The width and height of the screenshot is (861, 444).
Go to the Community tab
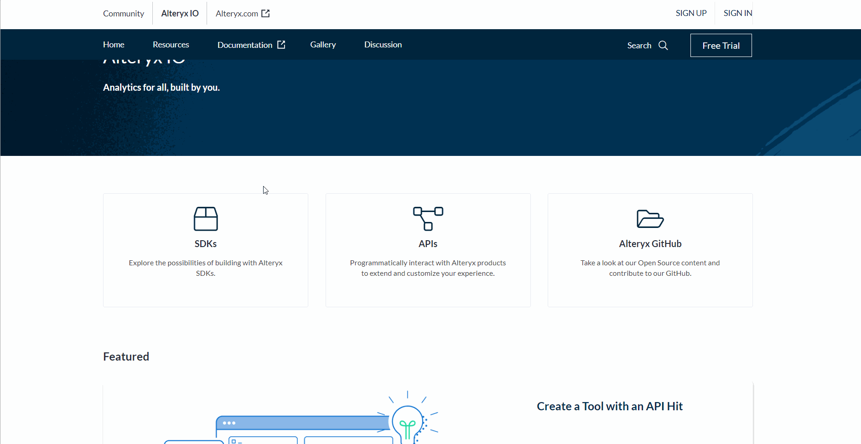coord(124,14)
